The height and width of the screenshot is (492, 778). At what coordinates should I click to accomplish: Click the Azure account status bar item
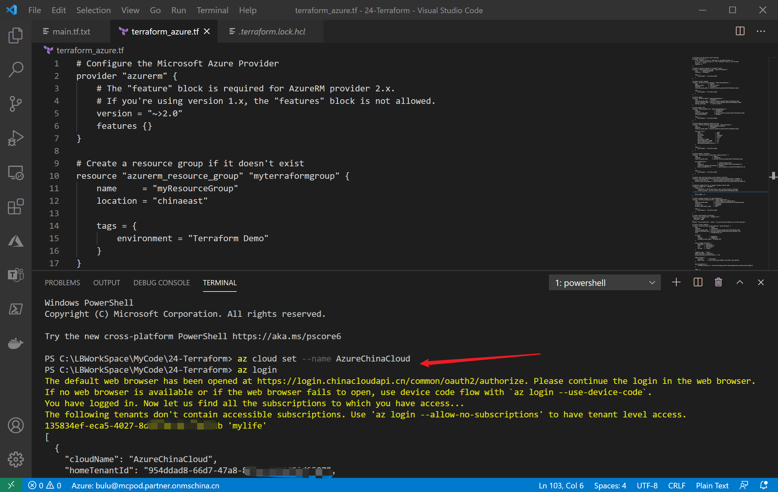click(145, 485)
